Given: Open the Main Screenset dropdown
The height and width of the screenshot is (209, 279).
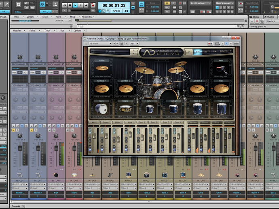Looking at the screenshot, I should [224, 3].
